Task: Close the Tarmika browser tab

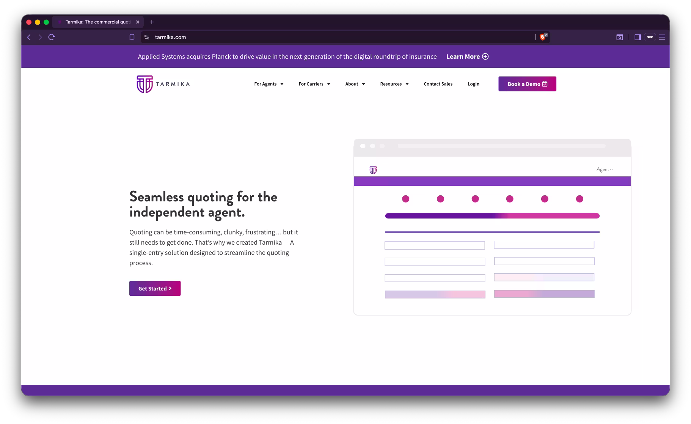Action: pyautogui.click(x=138, y=22)
